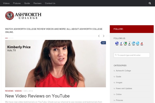Click the colorful Google icon
Viewport: 155px width, 103px height.
125,43
